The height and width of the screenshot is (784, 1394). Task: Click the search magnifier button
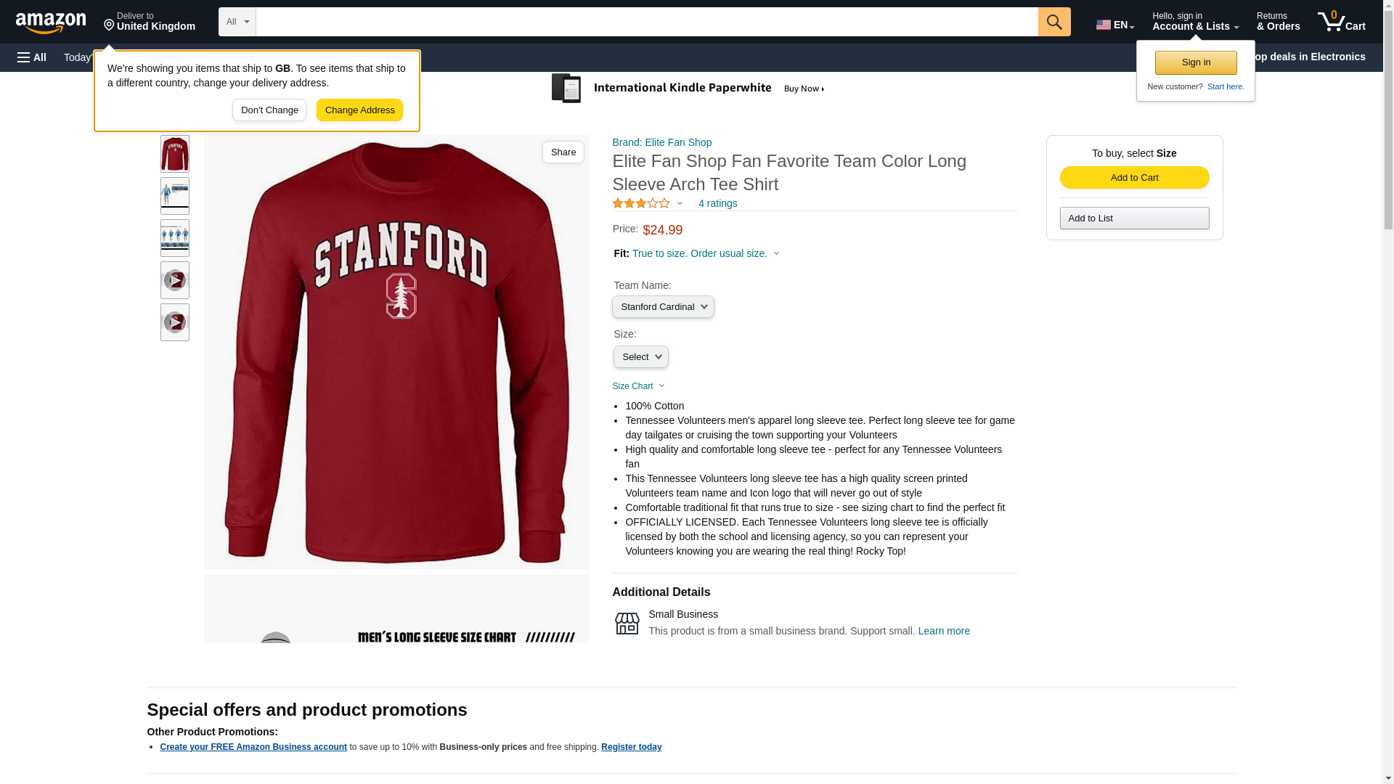(1053, 22)
